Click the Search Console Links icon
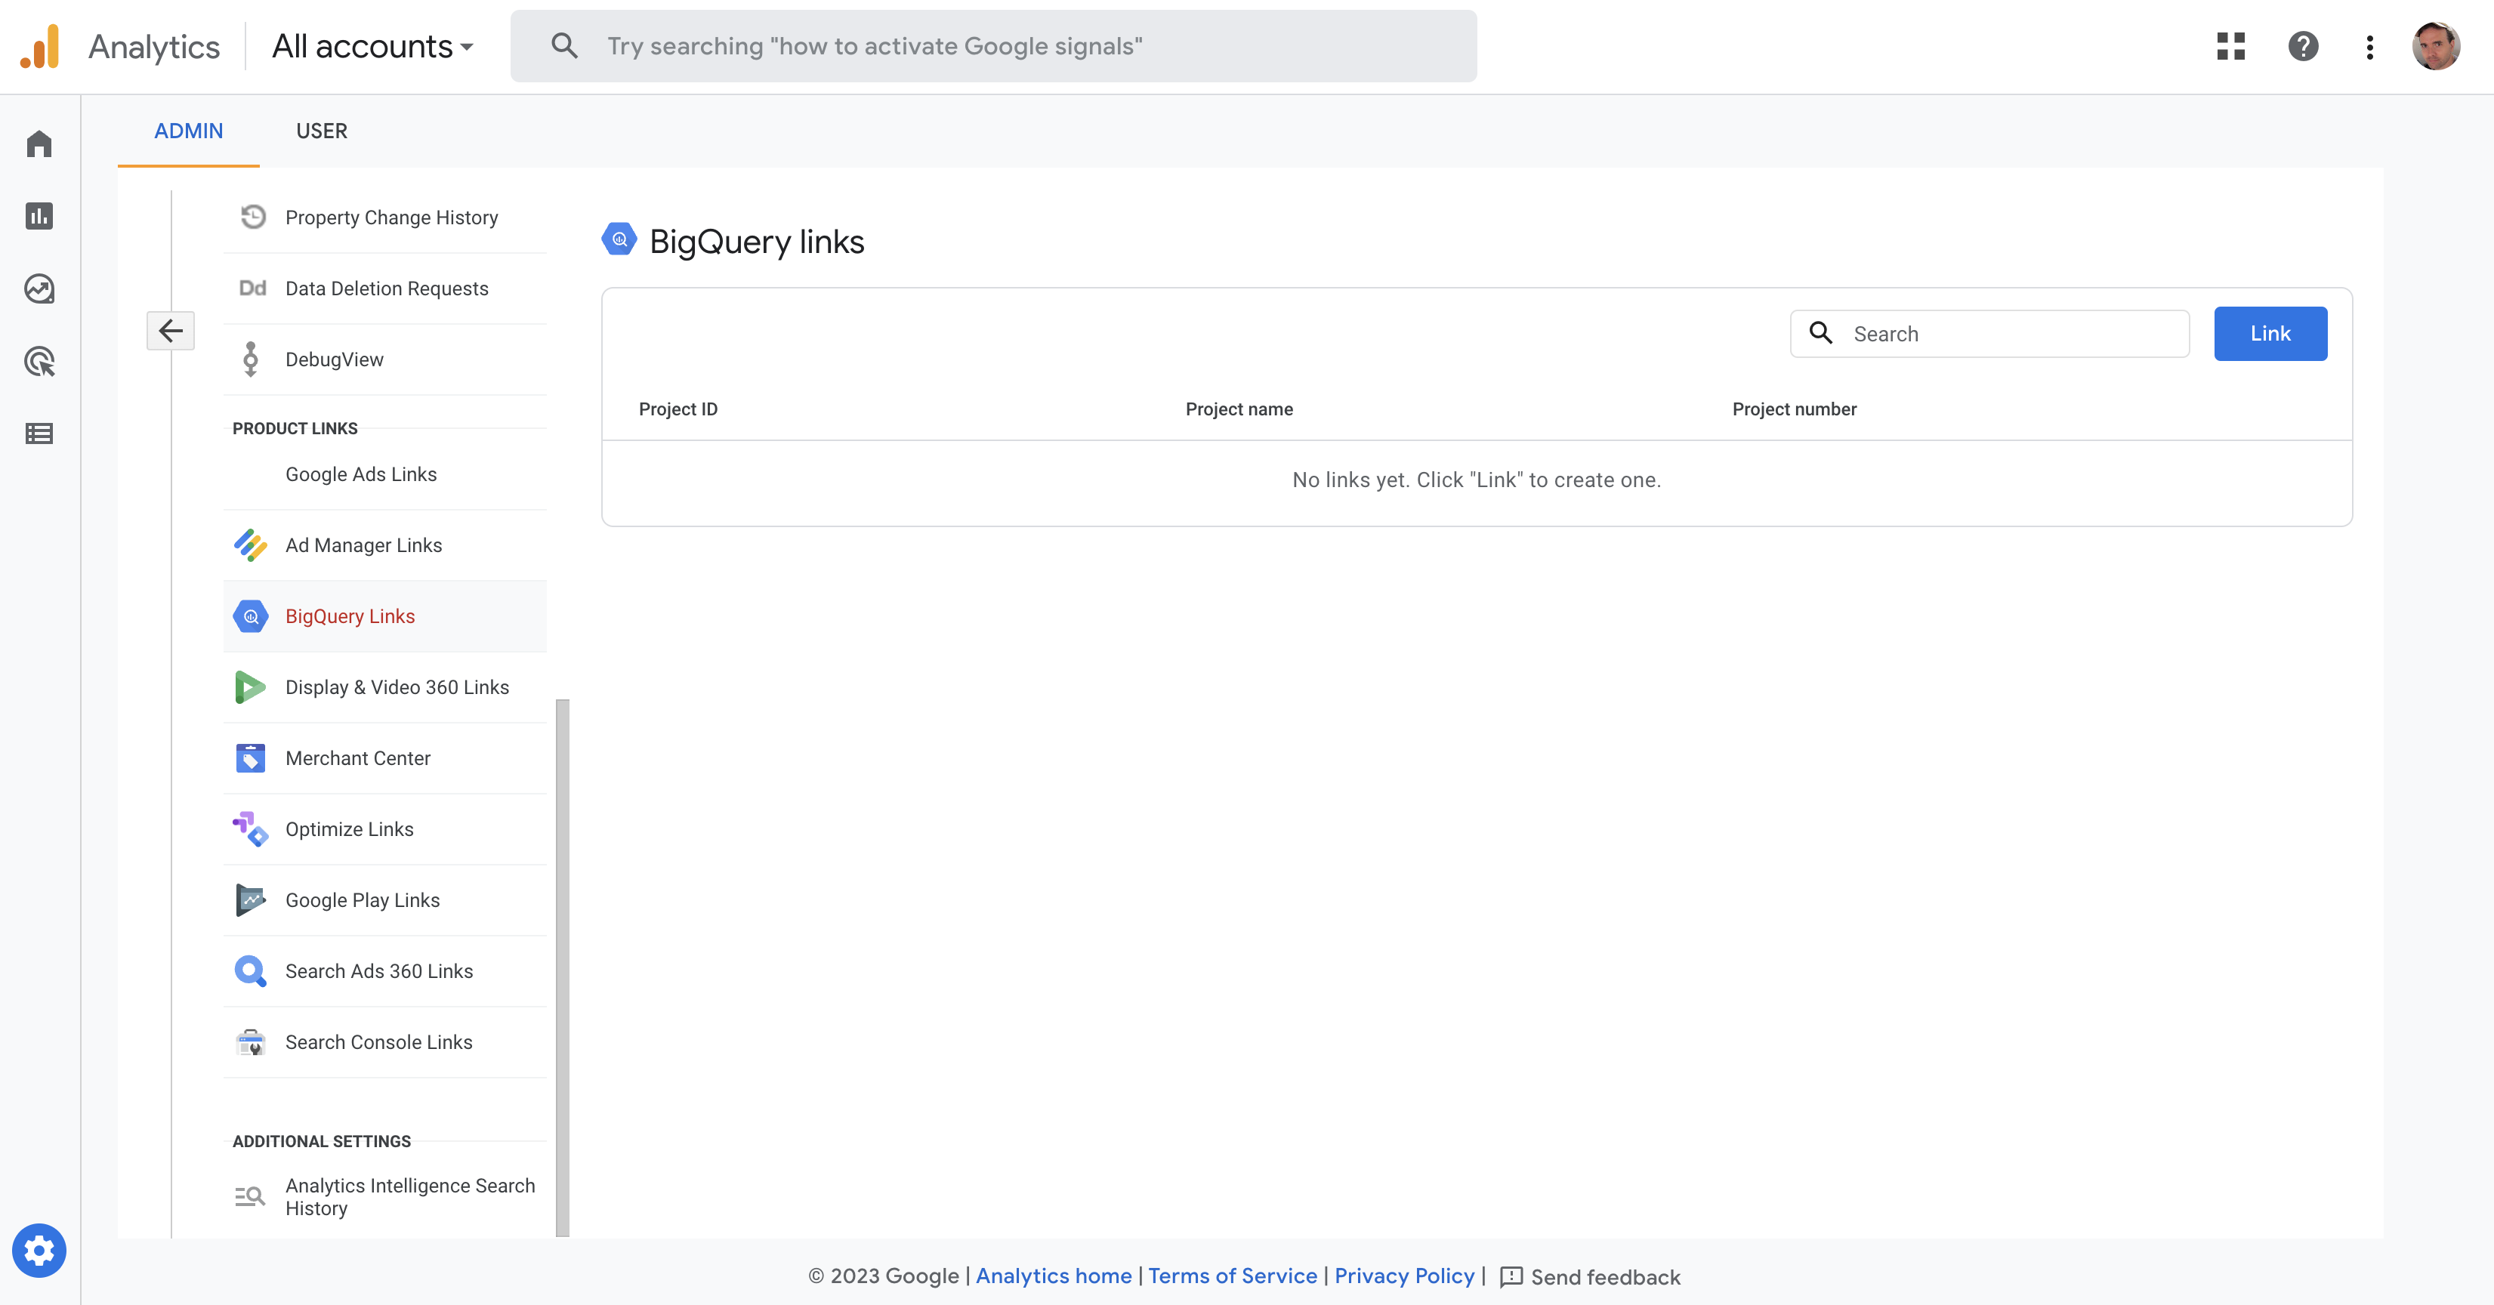This screenshot has width=2494, height=1305. coord(251,1041)
